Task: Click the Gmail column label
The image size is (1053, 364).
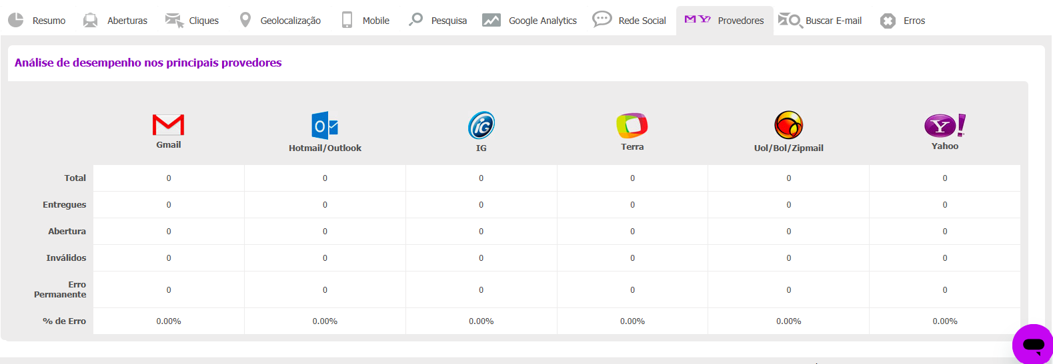Action: tap(169, 144)
